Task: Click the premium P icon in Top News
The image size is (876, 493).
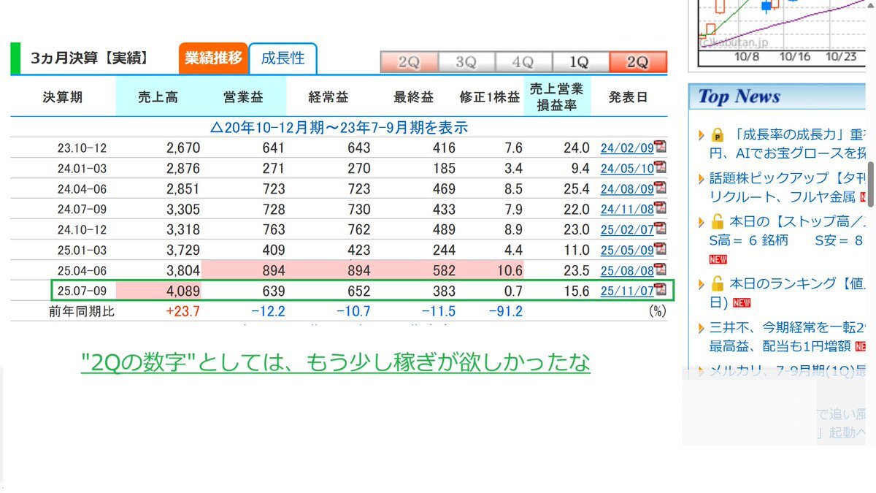Action: pos(717,135)
